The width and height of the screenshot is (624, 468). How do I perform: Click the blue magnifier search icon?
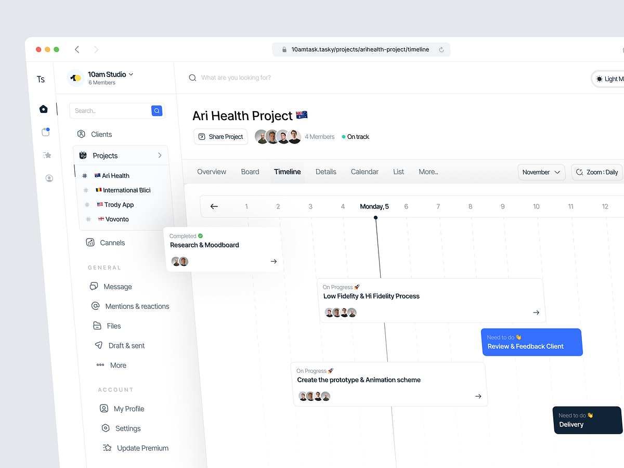157,111
